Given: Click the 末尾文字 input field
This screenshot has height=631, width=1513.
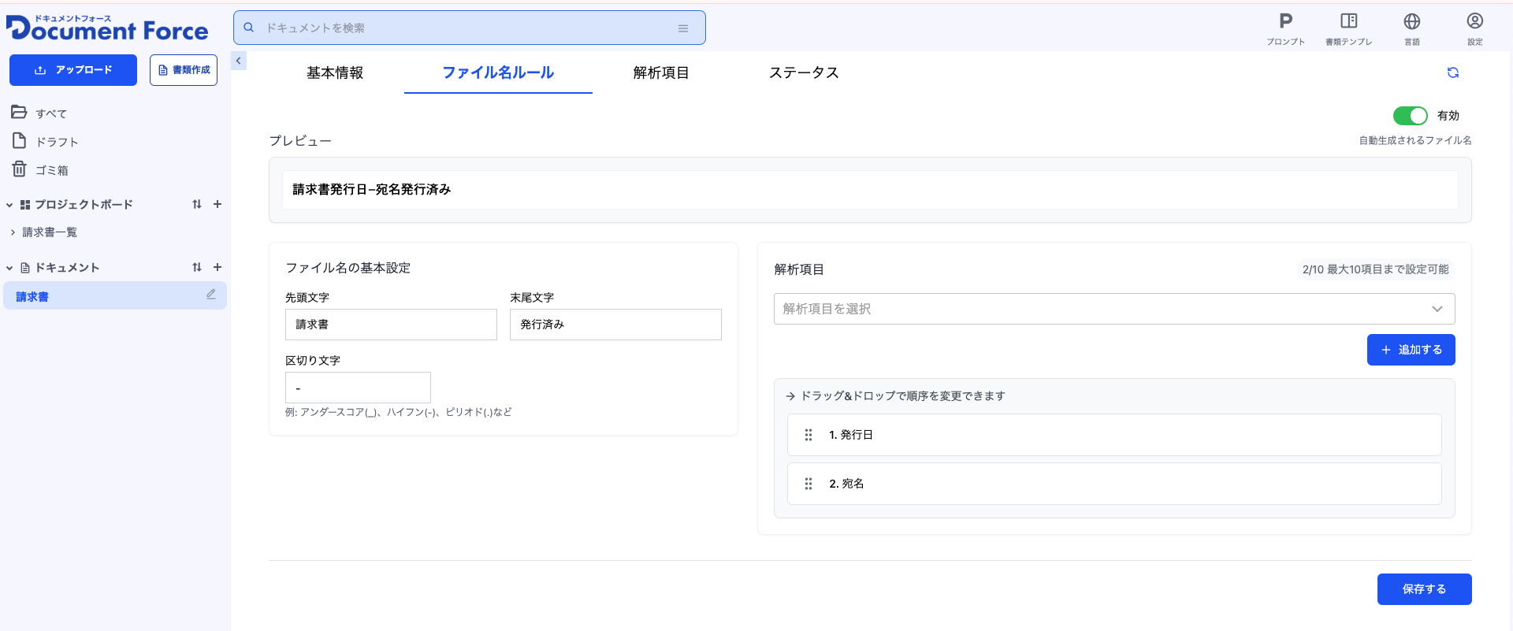Looking at the screenshot, I should tap(615, 325).
